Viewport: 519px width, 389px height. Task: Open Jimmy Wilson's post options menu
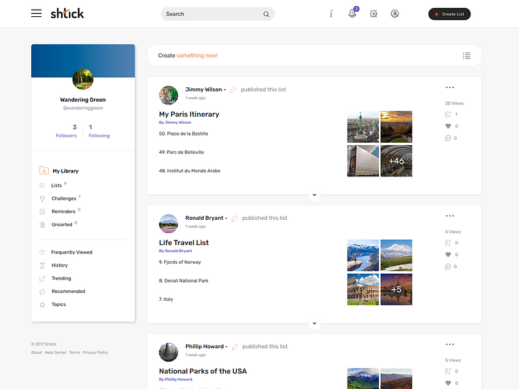pyautogui.click(x=450, y=88)
